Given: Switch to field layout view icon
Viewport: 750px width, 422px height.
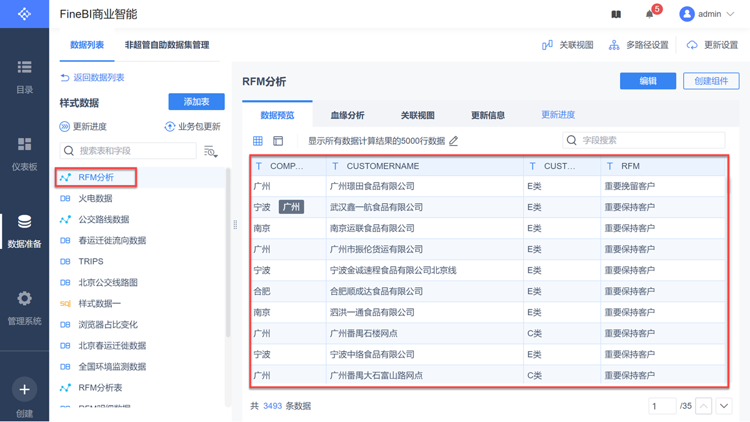Looking at the screenshot, I should pos(278,141).
